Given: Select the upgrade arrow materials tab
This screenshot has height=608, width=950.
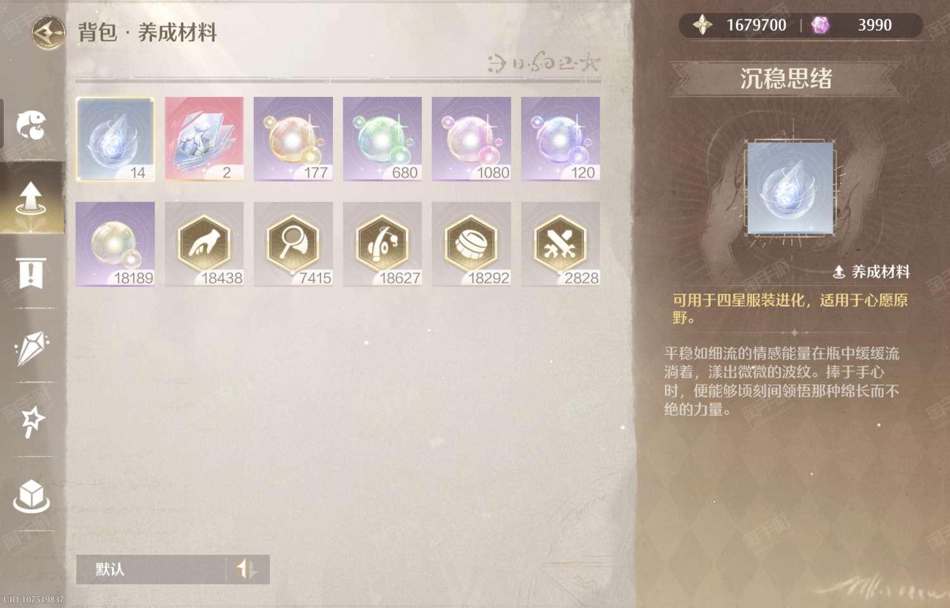Looking at the screenshot, I should click(x=32, y=198).
